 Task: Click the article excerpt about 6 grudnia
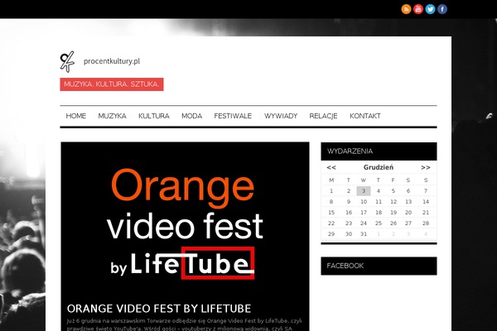point(184,324)
